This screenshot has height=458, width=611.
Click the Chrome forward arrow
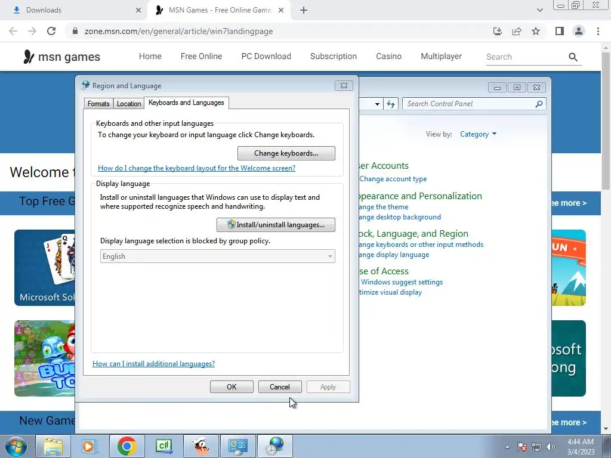32,31
